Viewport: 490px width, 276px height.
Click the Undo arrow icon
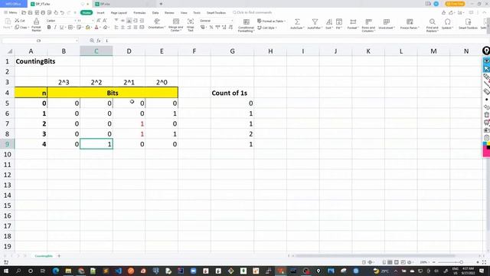[62, 12]
